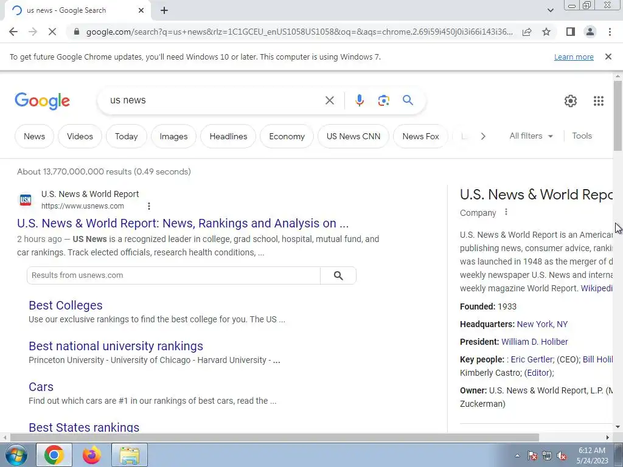
Task: Select the Videos filter chip
Action: point(80,136)
